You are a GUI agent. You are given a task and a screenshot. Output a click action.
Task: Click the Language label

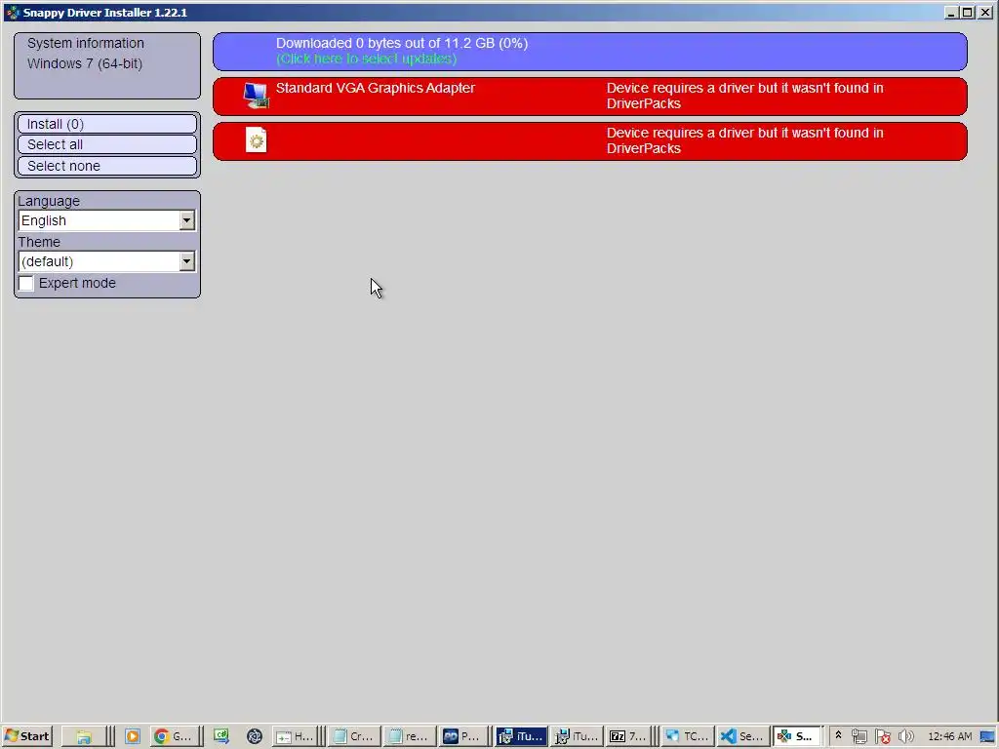point(49,201)
